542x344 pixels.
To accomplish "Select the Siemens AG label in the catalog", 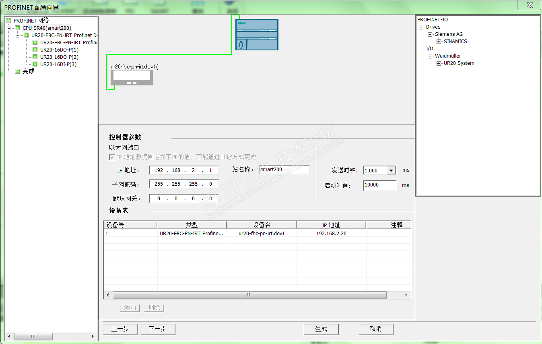I will 449,34.
